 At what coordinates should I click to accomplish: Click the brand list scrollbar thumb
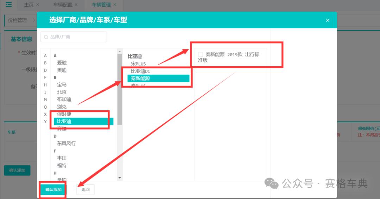coord(120,89)
